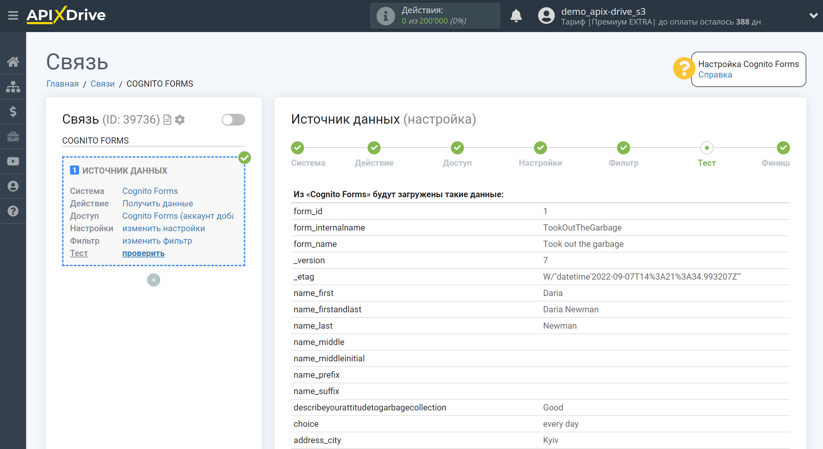Toggle the connection on/off switch
Viewport: 823px width, 449px height.
[233, 120]
